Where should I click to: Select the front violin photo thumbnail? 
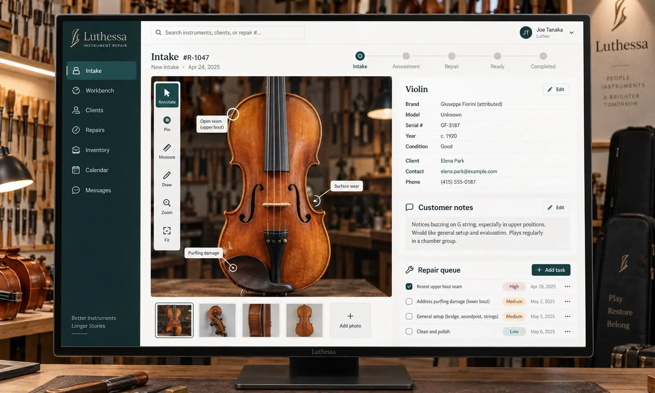[x=174, y=320]
